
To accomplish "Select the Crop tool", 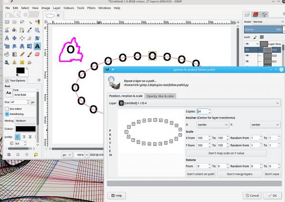I will (29, 38).
